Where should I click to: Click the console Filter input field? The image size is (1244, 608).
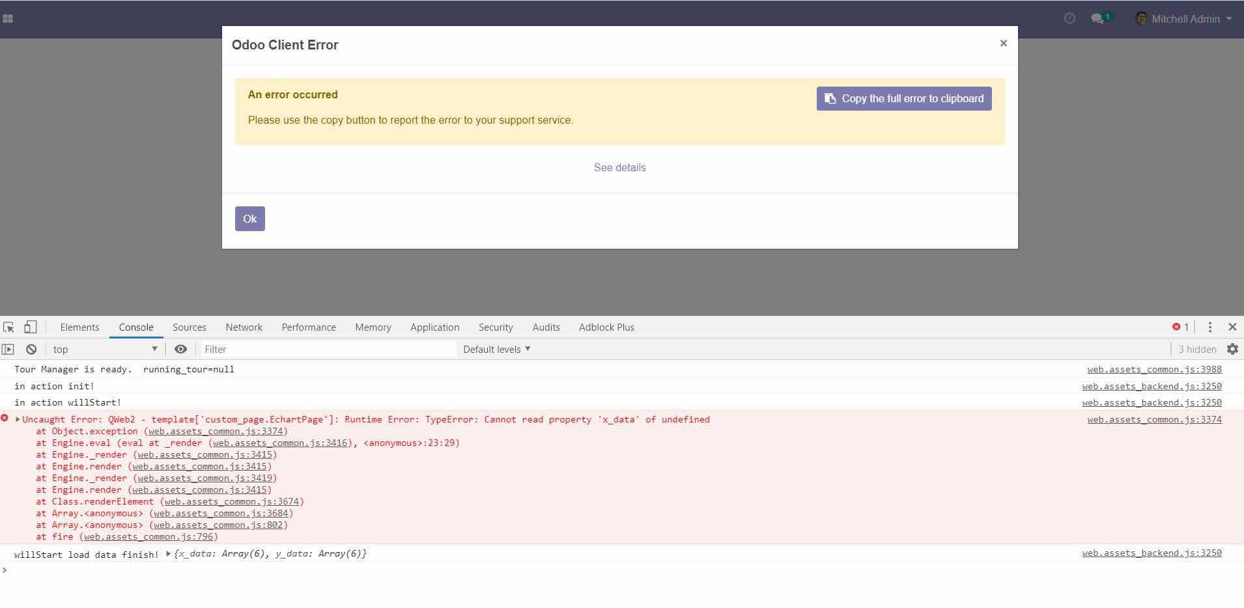[328, 350]
